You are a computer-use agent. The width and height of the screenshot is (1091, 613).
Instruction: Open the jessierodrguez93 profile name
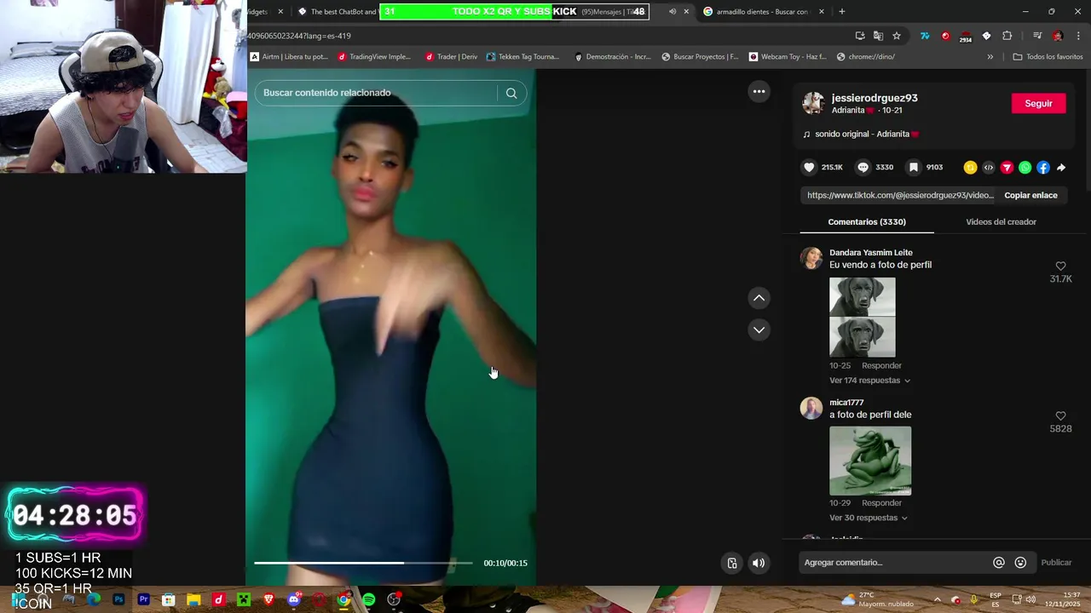(875, 98)
